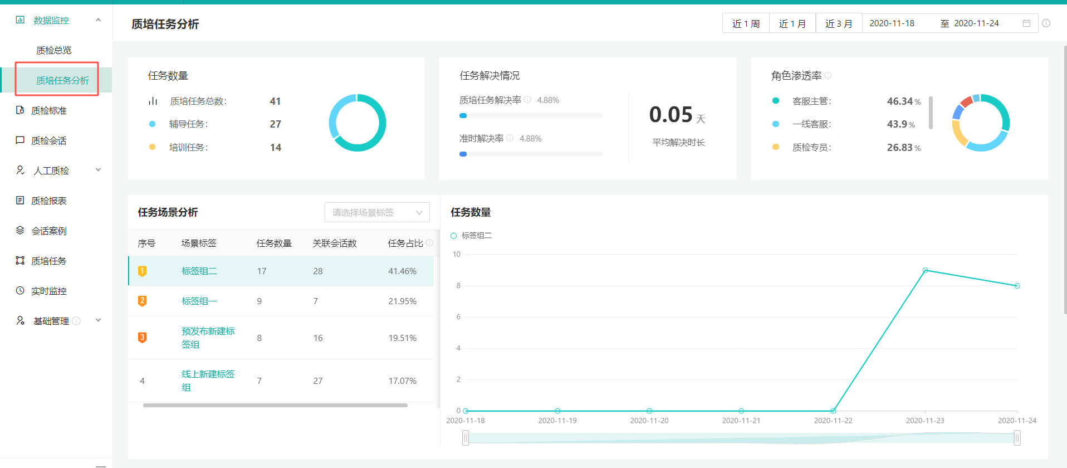Click the 41.46% cell in table

tap(402, 271)
